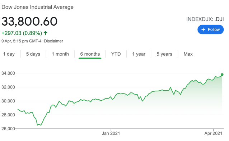The height and width of the screenshot is (141, 229).
Task: Choose the 1 month time range
Action: point(60,54)
